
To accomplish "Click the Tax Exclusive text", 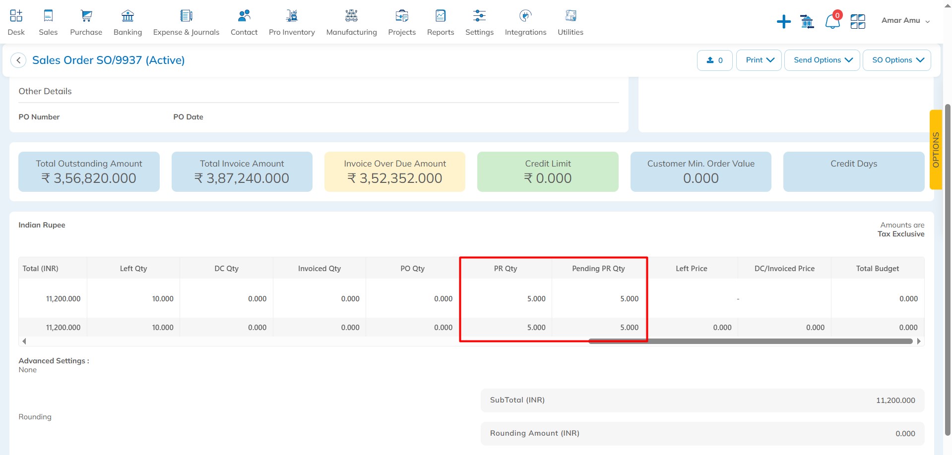I will (901, 234).
